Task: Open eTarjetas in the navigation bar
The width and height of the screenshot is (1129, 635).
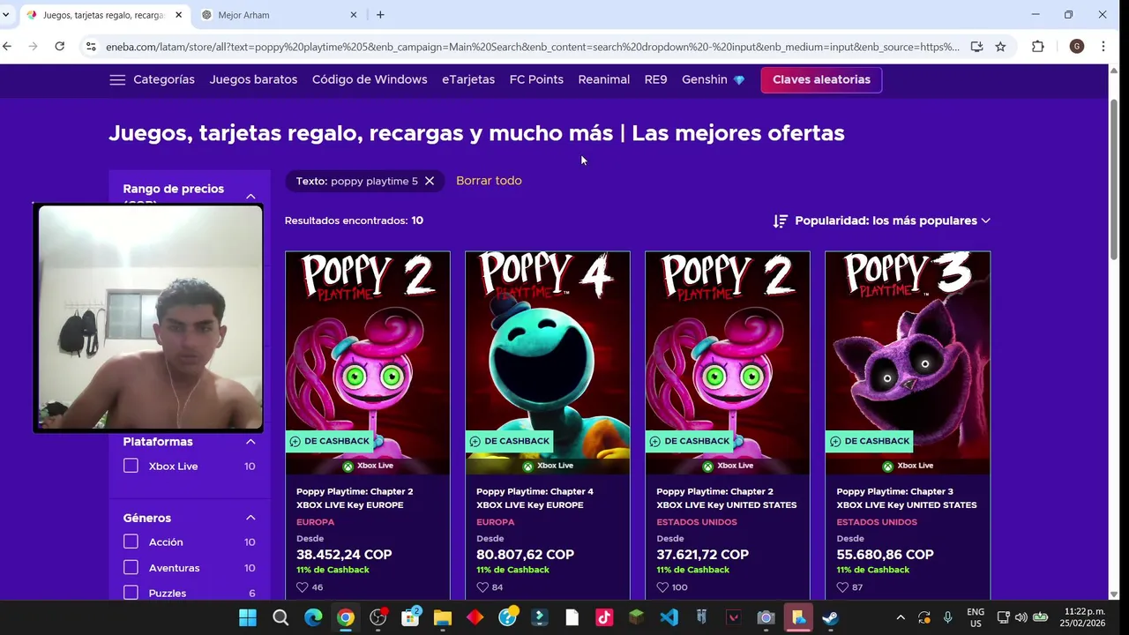Action: pyautogui.click(x=468, y=79)
